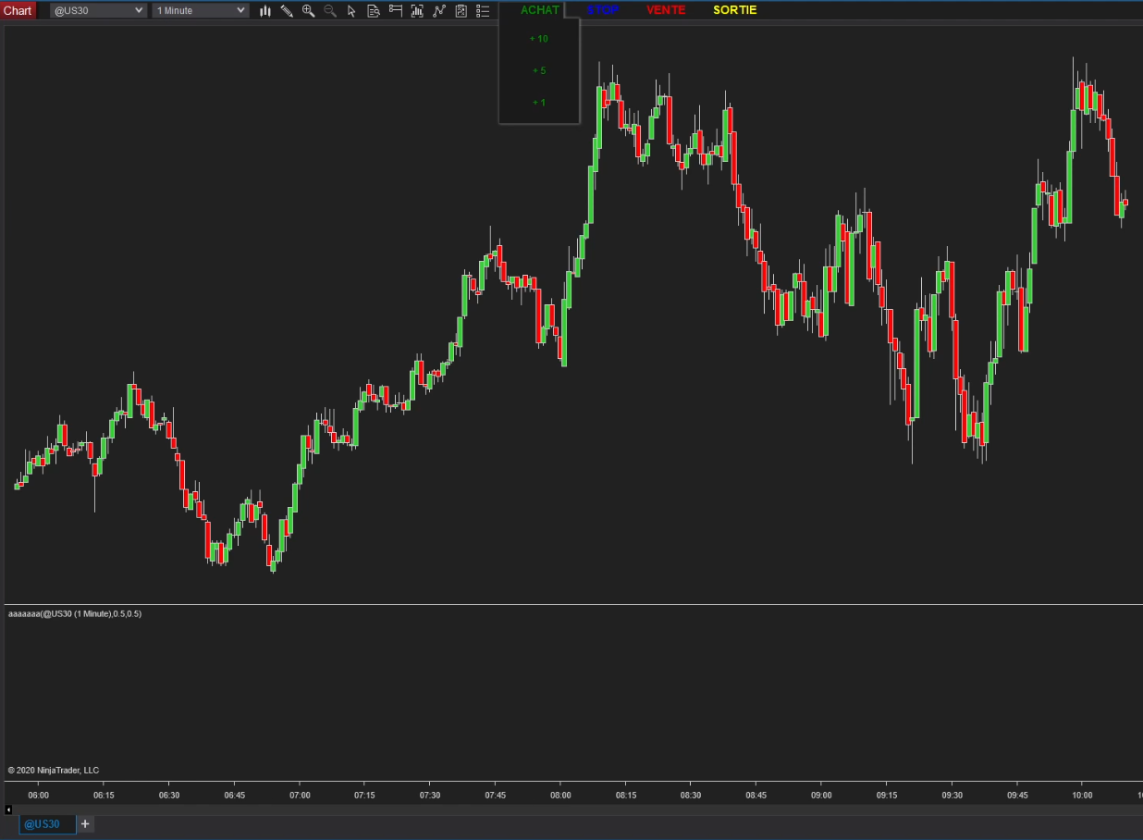Image resolution: width=1143 pixels, height=840 pixels.
Task: Toggle the chart trader icon
Action: (x=395, y=10)
